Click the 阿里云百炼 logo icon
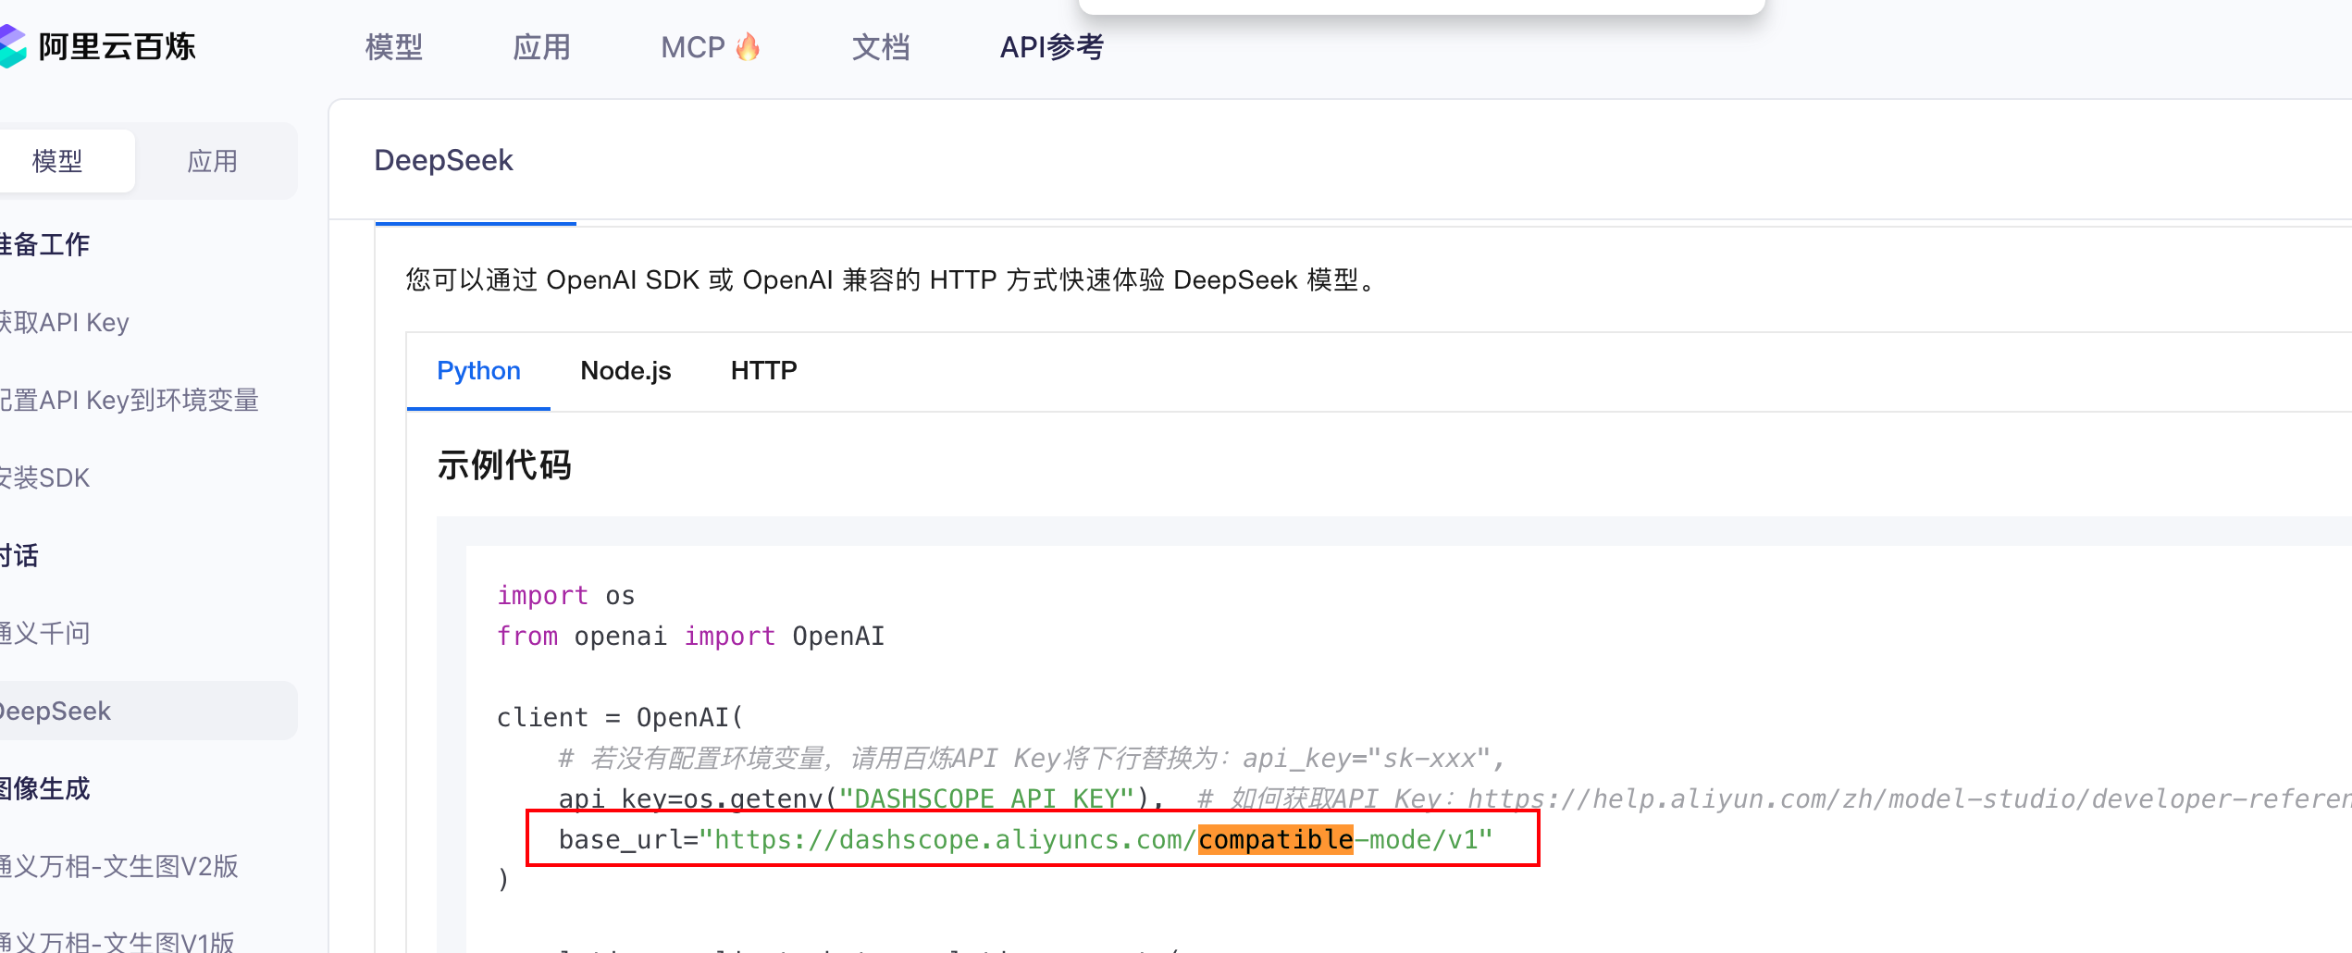The height and width of the screenshot is (953, 2352). point(13,46)
